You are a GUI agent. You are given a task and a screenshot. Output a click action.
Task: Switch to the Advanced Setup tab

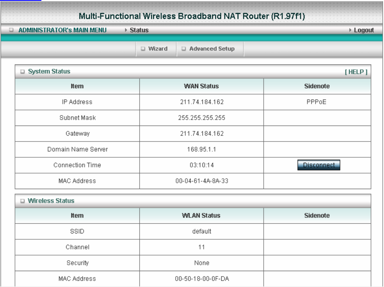212,49
